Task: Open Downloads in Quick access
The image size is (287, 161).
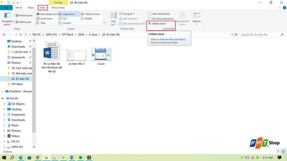Action: (x=18, y=47)
